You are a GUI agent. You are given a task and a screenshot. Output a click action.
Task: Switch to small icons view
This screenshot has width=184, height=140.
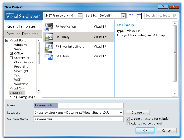coord(131,16)
